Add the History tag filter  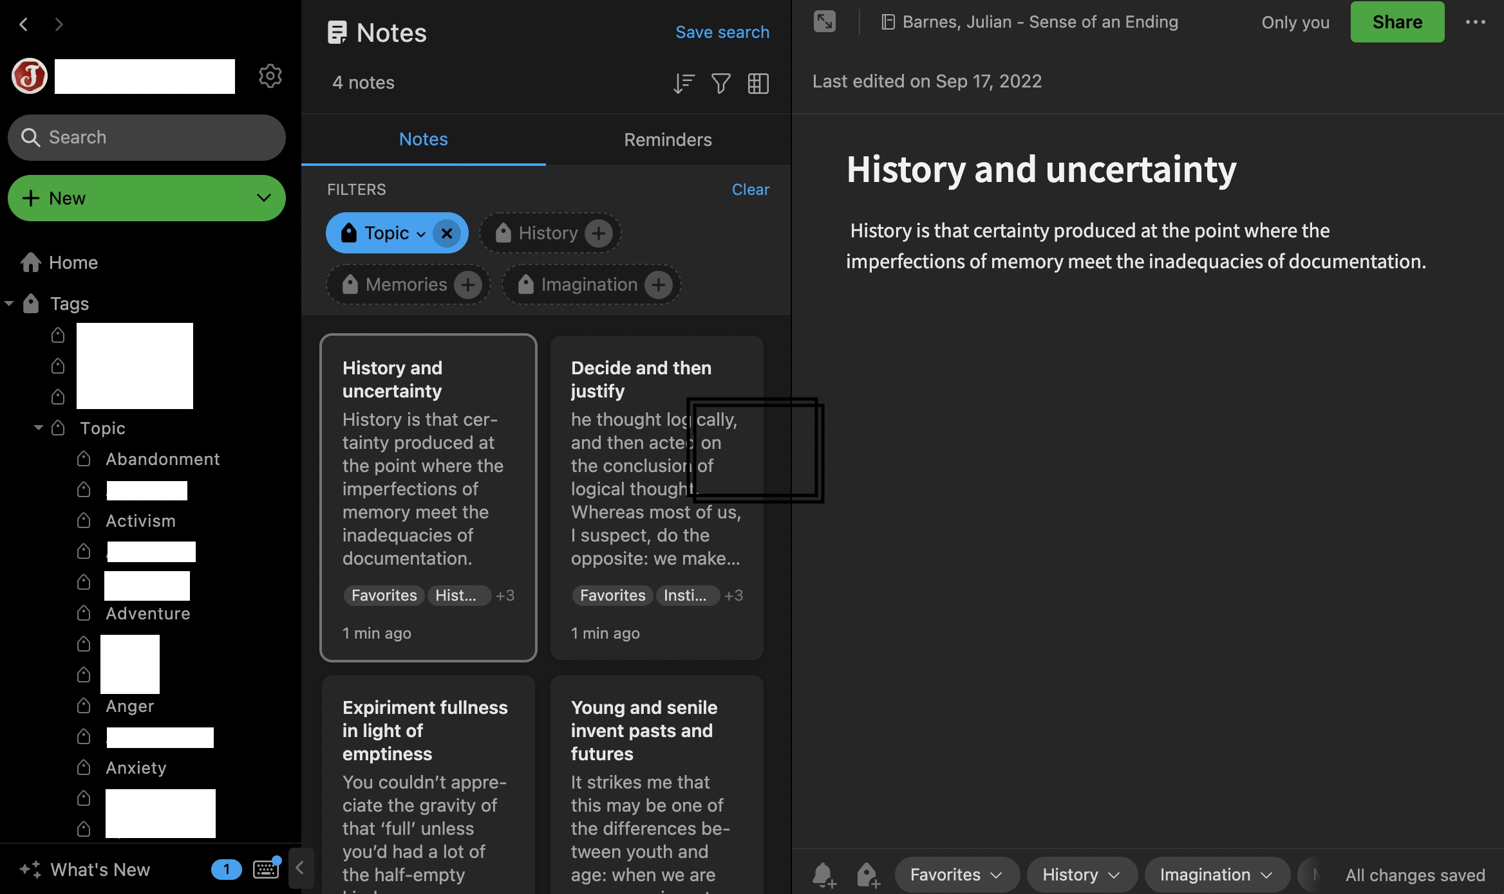pos(598,233)
